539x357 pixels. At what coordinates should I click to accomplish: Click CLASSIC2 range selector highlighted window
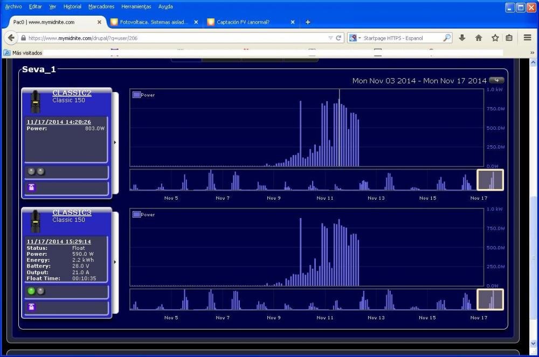(490, 180)
